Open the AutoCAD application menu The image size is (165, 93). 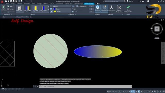point(2,2)
